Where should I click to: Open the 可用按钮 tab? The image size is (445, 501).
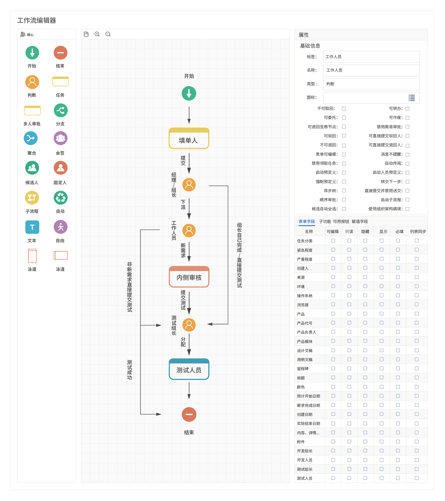[x=341, y=221]
